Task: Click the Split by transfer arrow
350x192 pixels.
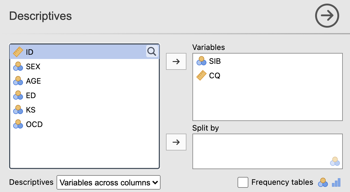Action: [x=176, y=142]
